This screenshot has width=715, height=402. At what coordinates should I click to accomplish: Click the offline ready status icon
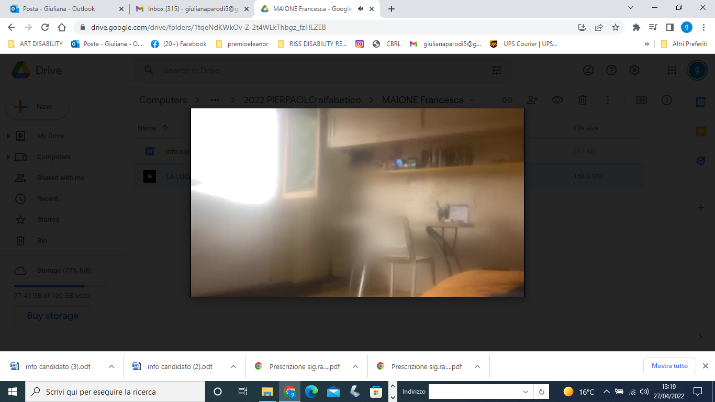pyautogui.click(x=588, y=70)
